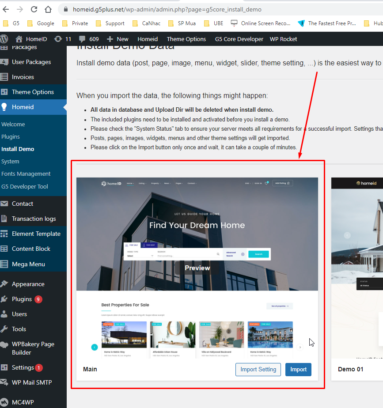The image size is (383, 408).
Task: Open the 609 comments bubble icon
Action: tap(82, 39)
